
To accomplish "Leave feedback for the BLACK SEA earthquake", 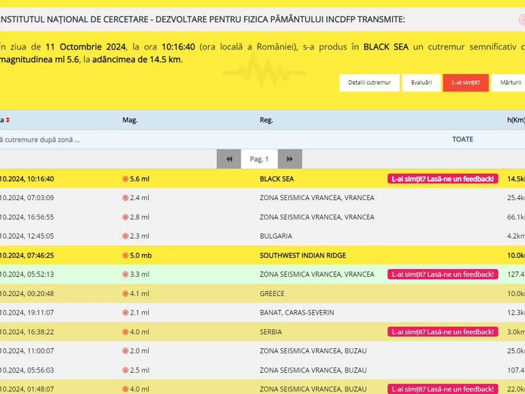I will (443, 179).
